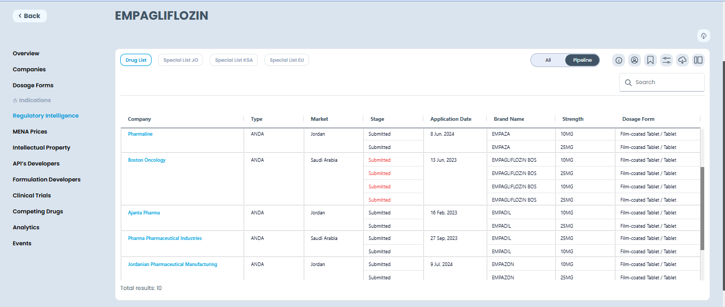The width and height of the screenshot is (725, 307).
Task: Click the lock icon beside Indications
Action: (15, 101)
